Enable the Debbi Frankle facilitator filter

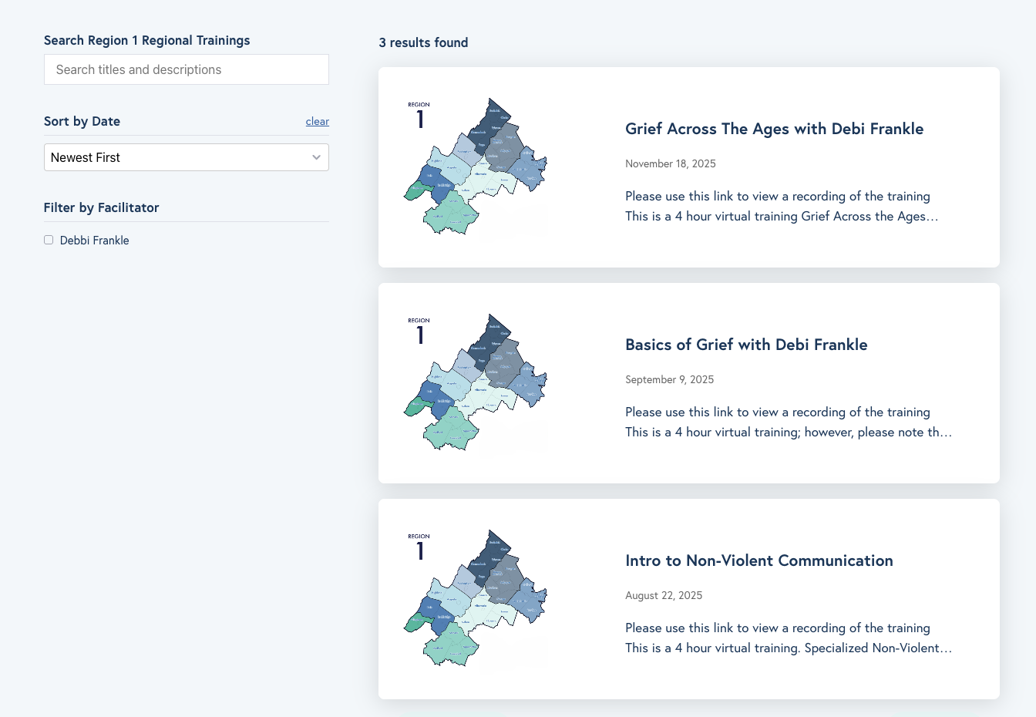point(48,240)
